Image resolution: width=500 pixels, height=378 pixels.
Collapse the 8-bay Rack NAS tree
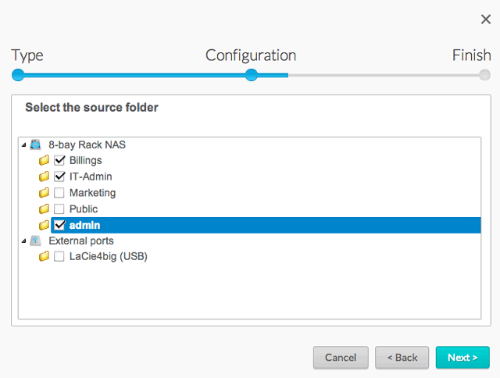(24, 145)
